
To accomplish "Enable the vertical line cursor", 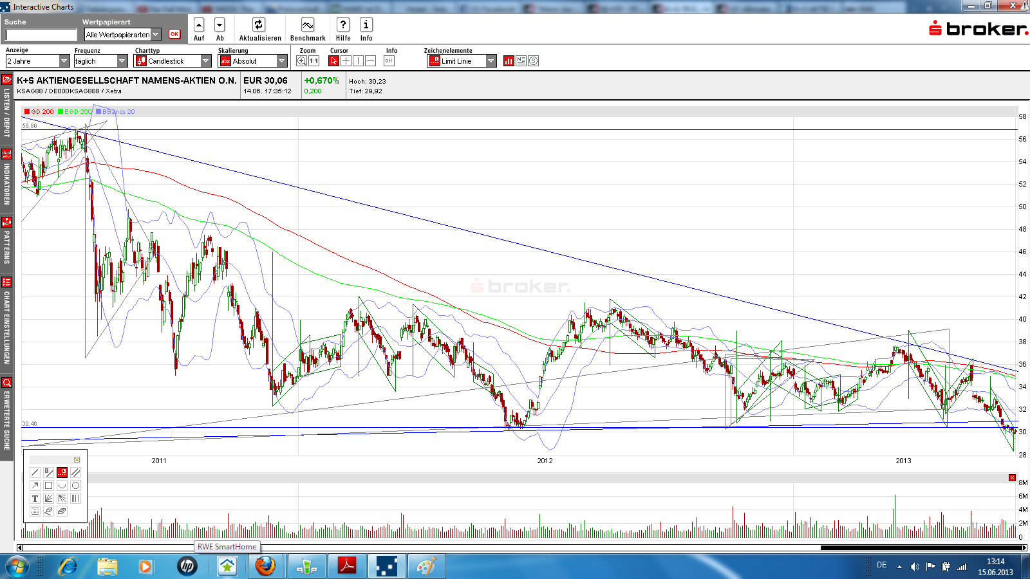I will 358,61.
